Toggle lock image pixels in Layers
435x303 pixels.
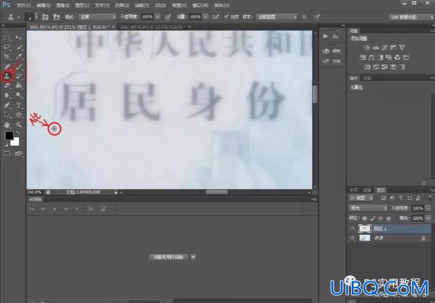click(x=373, y=218)
